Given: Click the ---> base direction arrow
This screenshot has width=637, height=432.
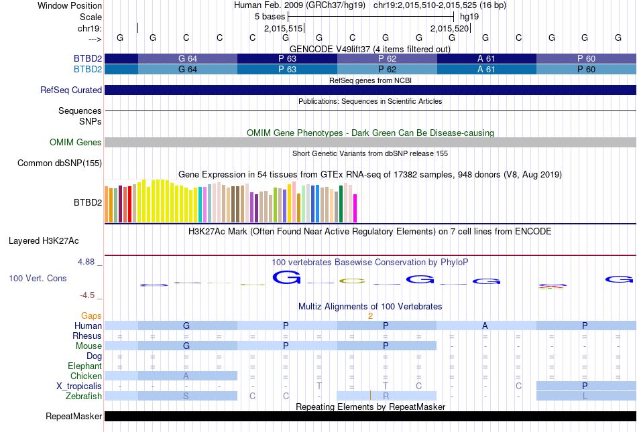Looking at the screenshot, I should 95,39.
